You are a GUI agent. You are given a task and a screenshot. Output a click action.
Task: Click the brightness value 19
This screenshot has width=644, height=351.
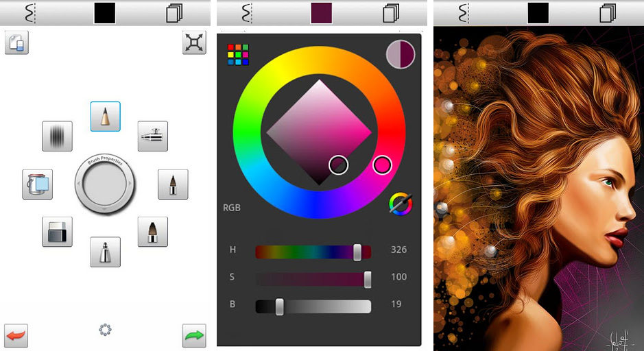tap(396, 304)
